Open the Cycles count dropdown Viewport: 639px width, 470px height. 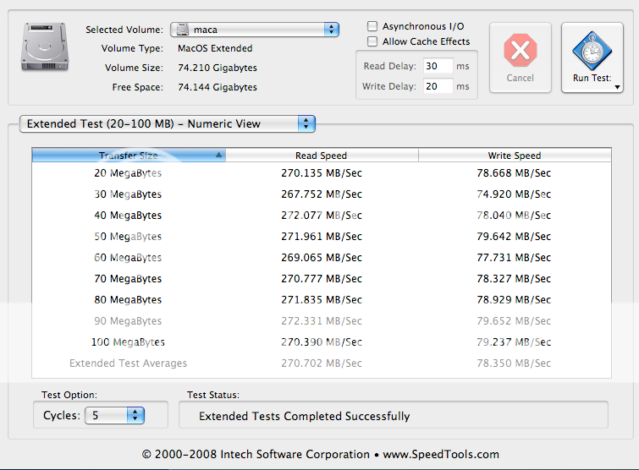(x=114, y=415)
